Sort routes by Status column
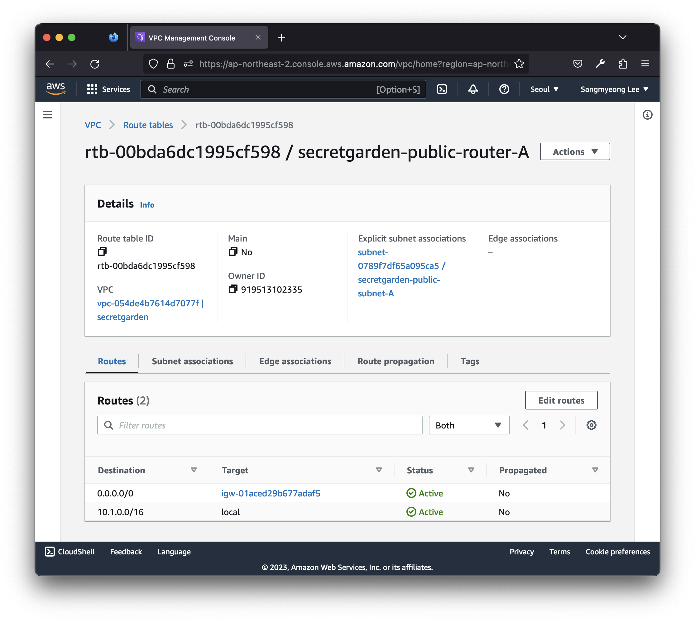Image resolution: width=695 pixels, height=622 pixels. [x=471, y=470]
